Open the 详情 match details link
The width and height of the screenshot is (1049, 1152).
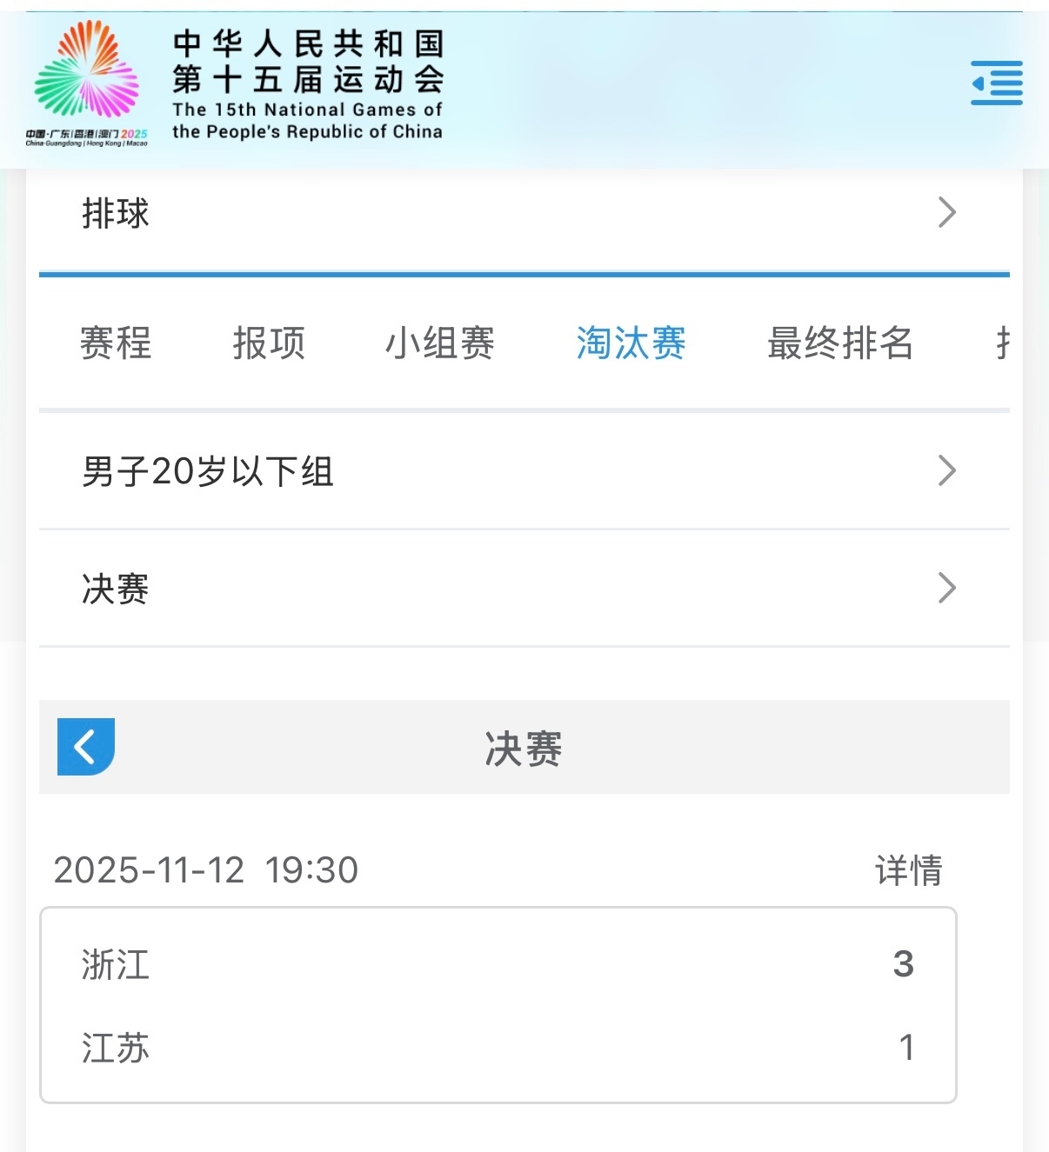[x=909, y=870]
